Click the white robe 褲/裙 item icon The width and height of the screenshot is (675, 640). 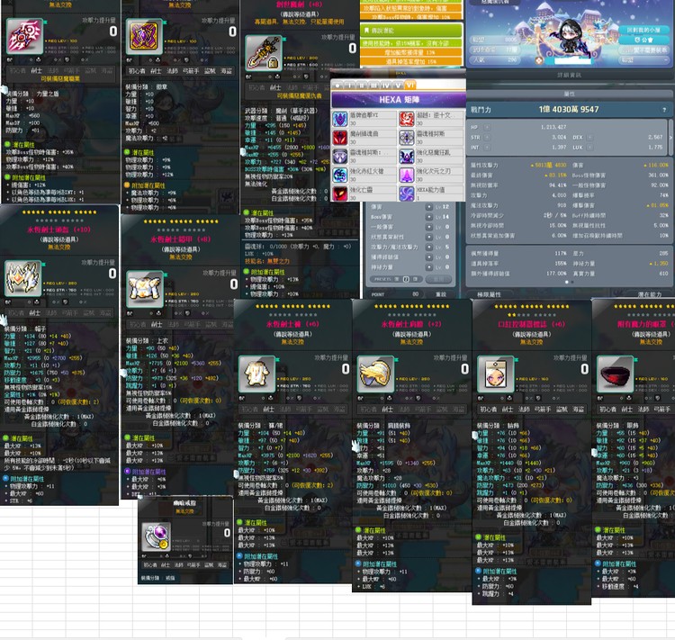tap(257, 374)
